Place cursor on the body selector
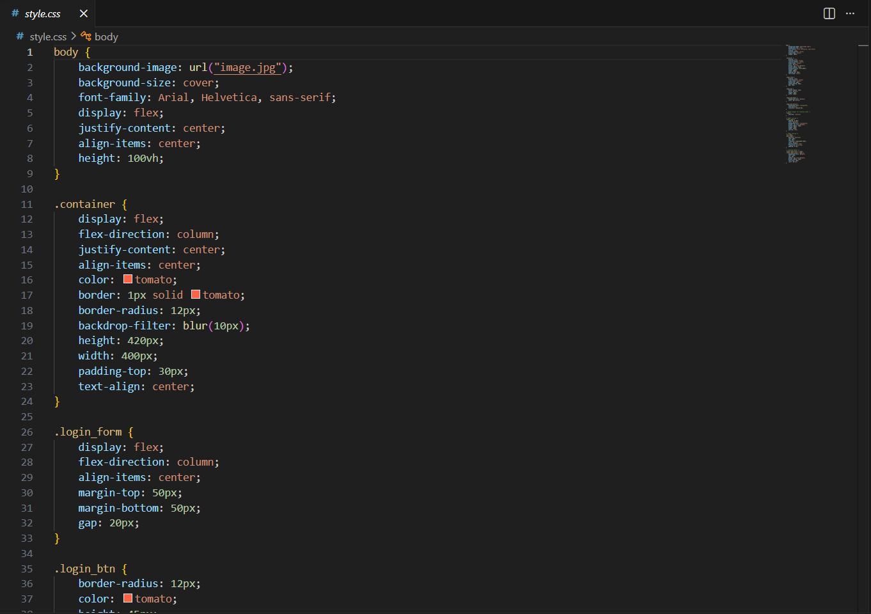This screenshot has height=614, width=871. tap(66, 52)
